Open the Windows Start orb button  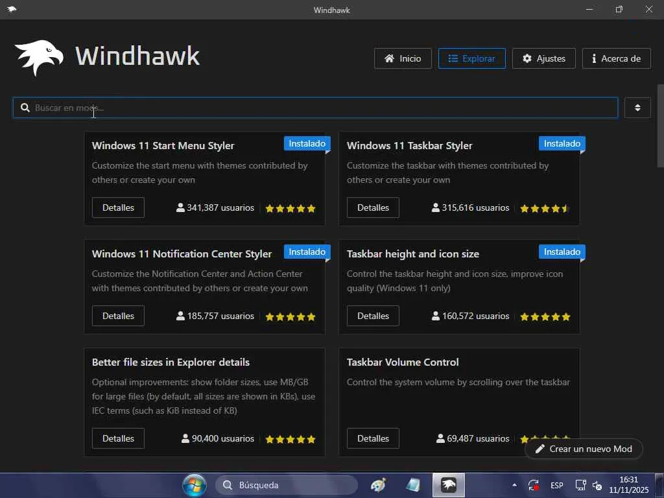pos(195,485)
